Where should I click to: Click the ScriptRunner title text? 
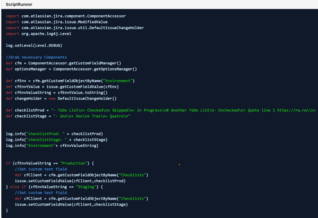coord(19,5)
